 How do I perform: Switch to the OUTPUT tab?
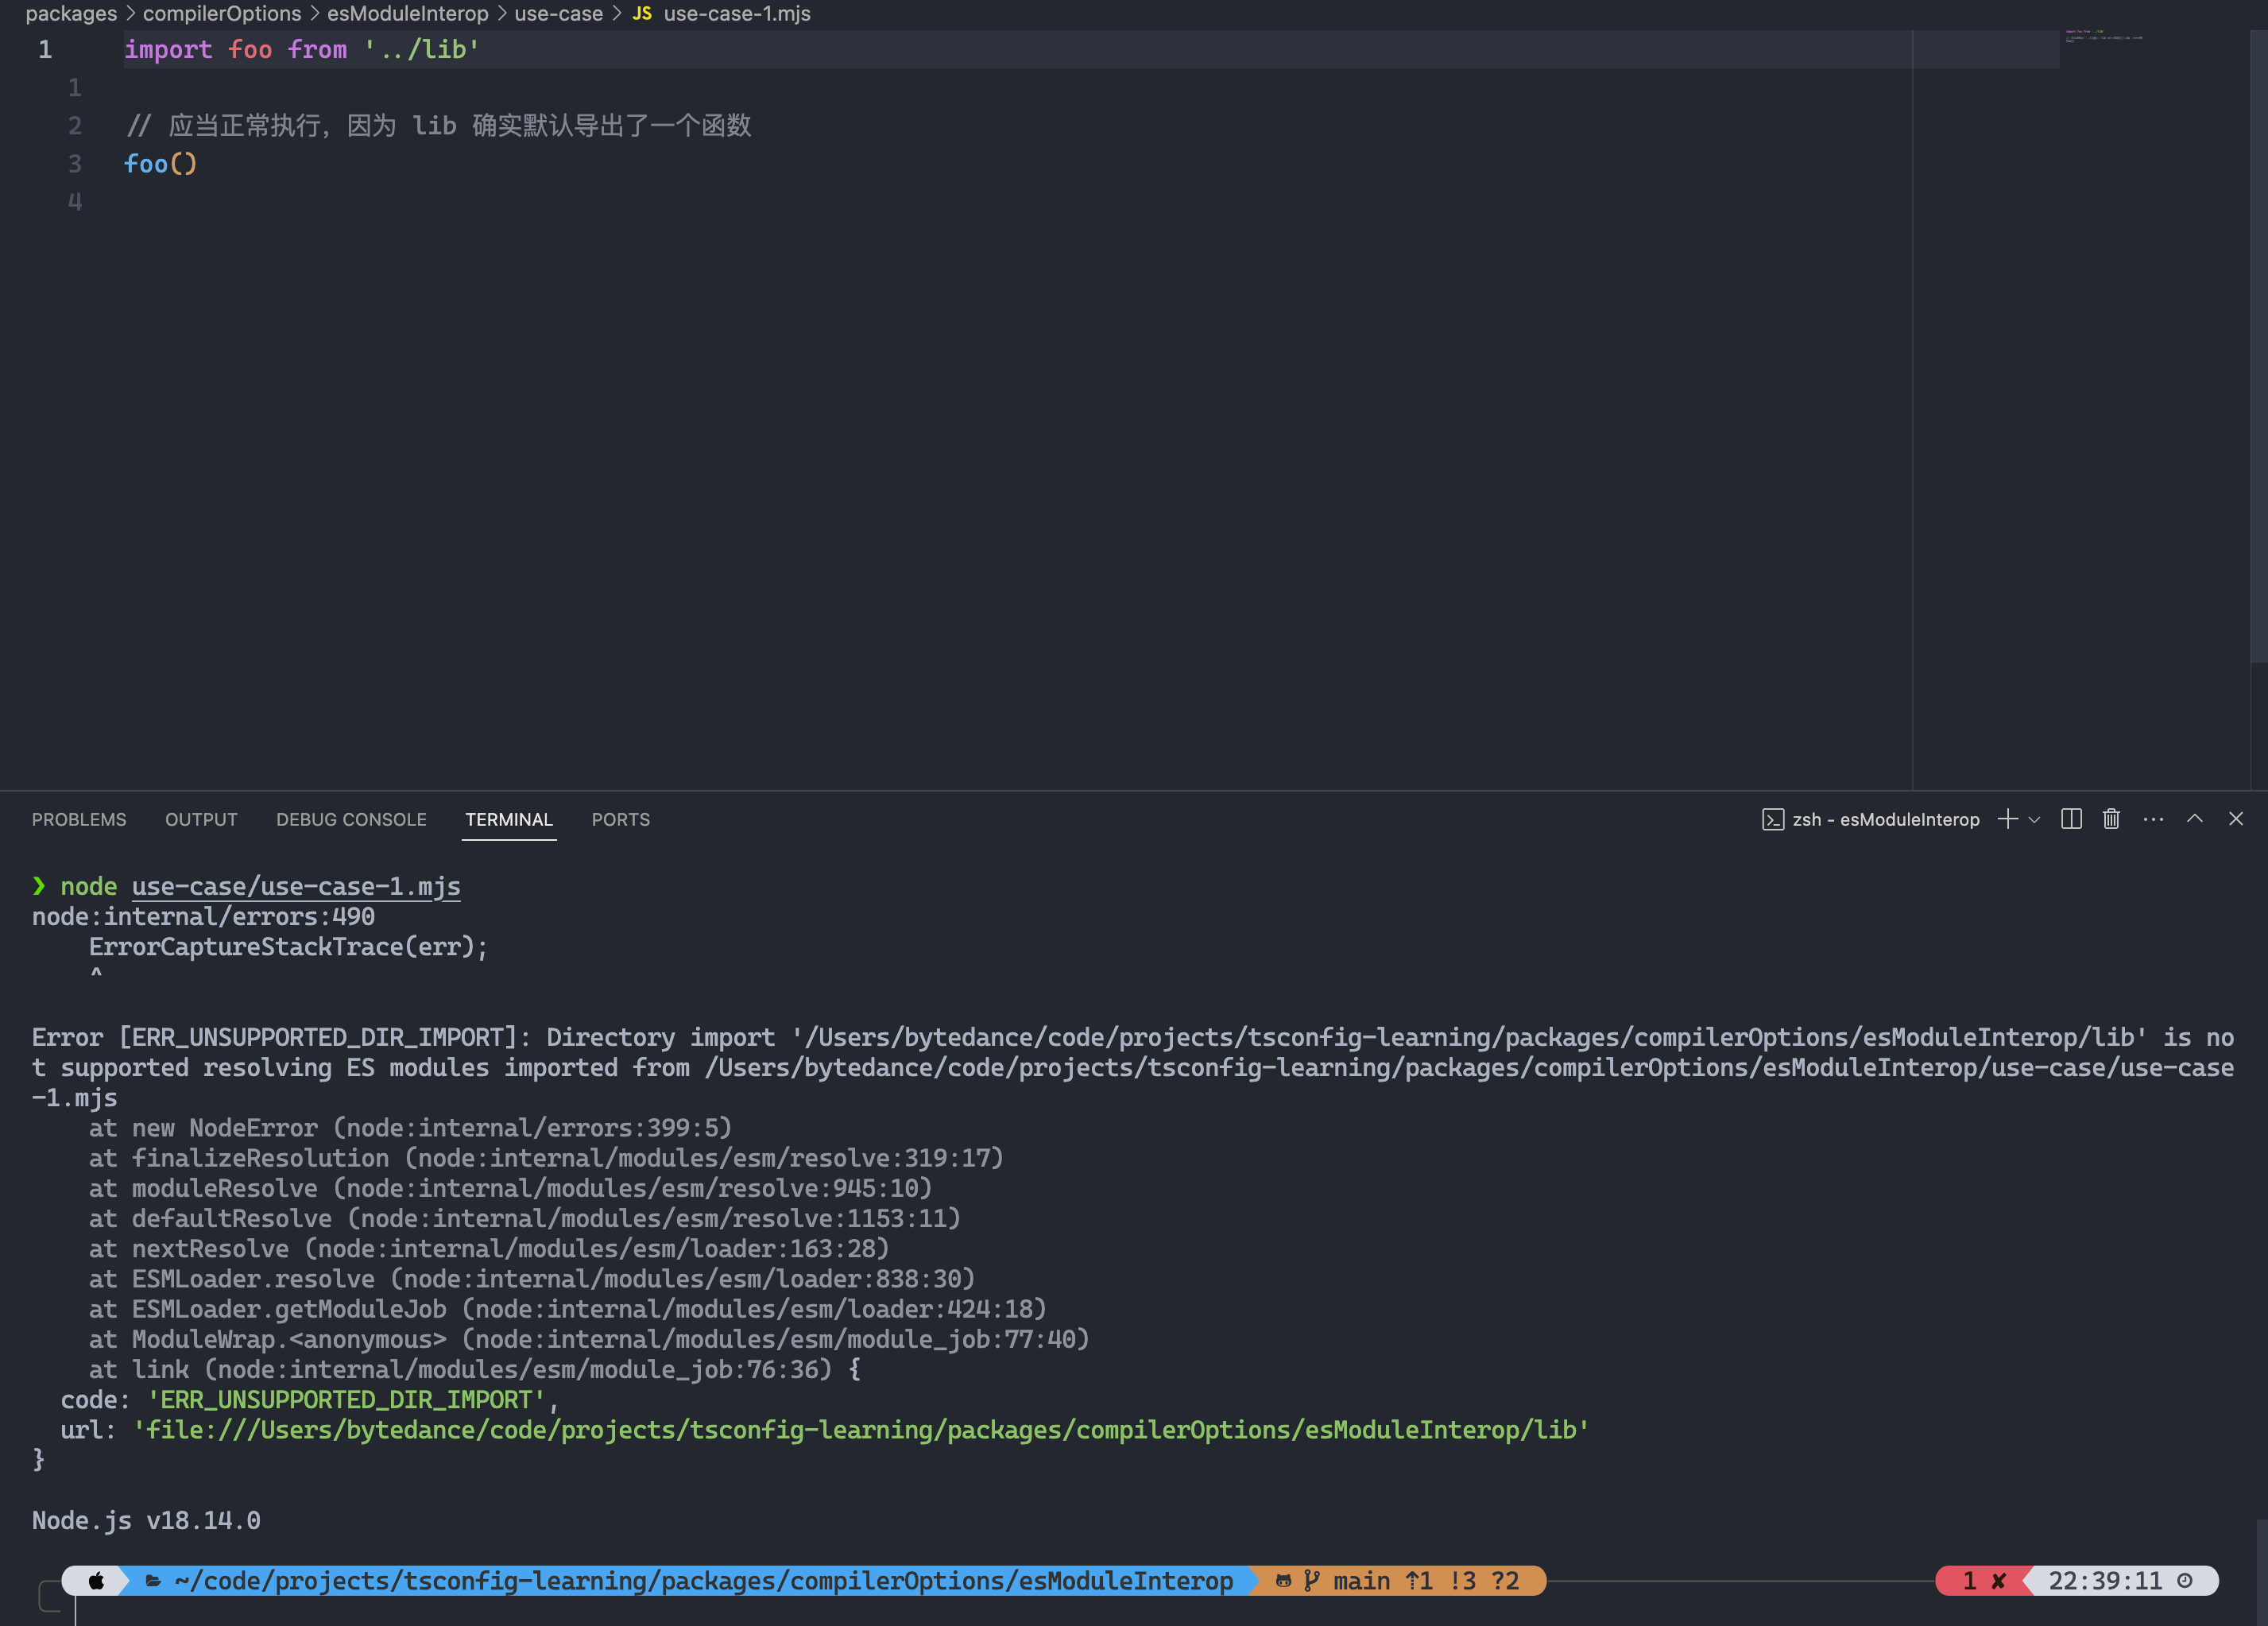pyautogui.click(x=201, y=819)
